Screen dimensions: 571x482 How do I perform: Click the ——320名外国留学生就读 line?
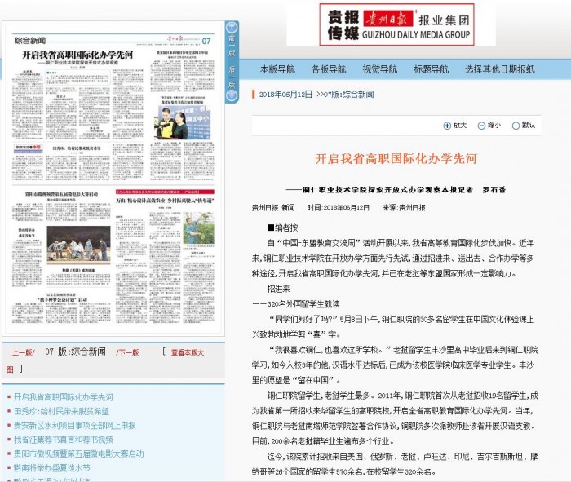click(295, 304)
